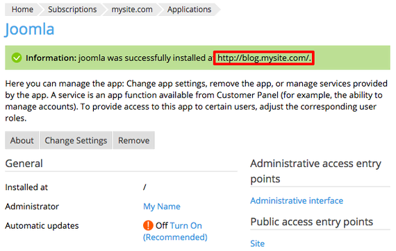Viewport: 396px width, 251px height.
Task: Open Applications breadcrumb
Action: (x=189, y=10)
